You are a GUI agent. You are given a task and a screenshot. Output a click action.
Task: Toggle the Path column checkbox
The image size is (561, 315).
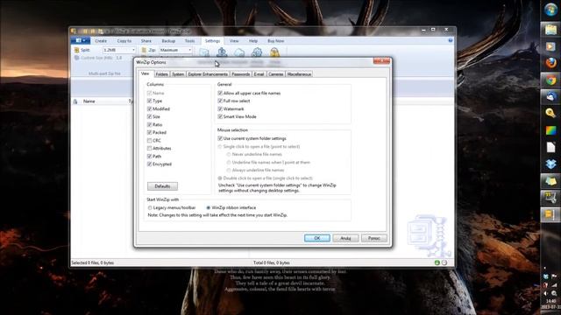[x=149, y=157]
